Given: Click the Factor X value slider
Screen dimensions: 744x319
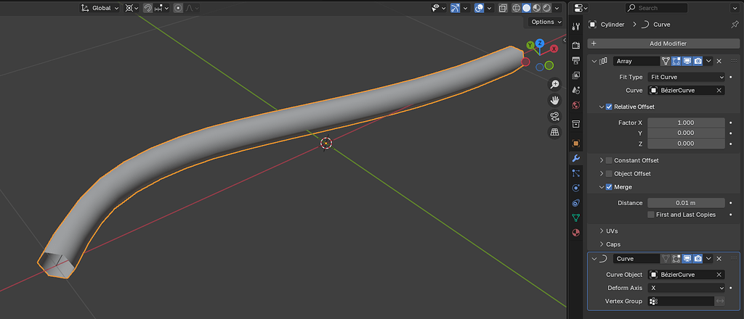Looking at the screenshot, I should tap(686, 123).
